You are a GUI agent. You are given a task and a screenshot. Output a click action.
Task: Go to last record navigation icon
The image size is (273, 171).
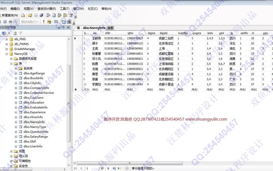pyautogui.click(x=114, y=168)
